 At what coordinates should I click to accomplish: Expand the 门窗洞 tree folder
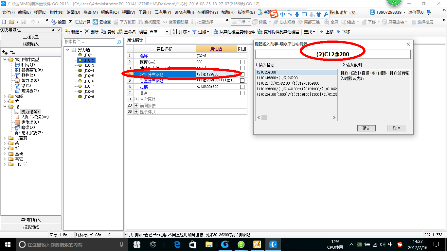5,138
